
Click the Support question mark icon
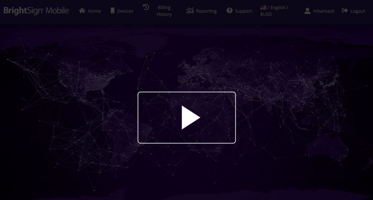(229, 11)
